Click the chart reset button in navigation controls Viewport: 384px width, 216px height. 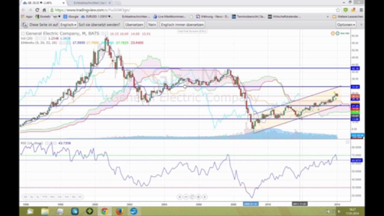192,197
